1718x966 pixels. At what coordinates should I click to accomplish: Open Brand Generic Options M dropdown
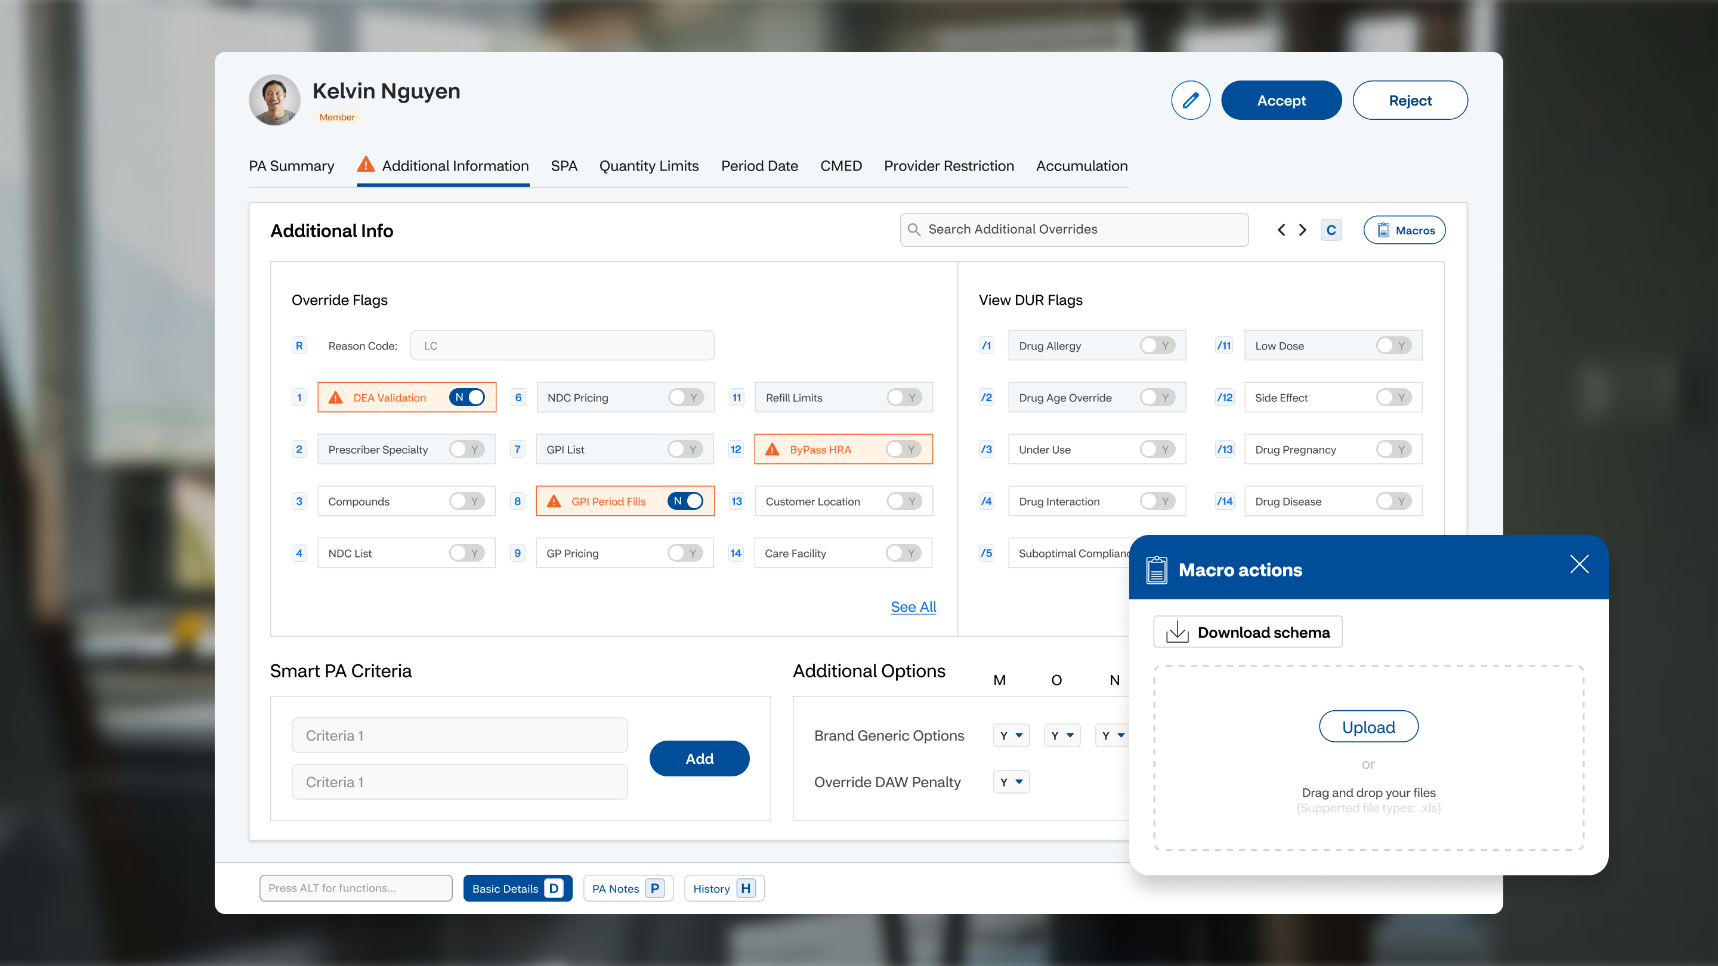coord(1011,735)
